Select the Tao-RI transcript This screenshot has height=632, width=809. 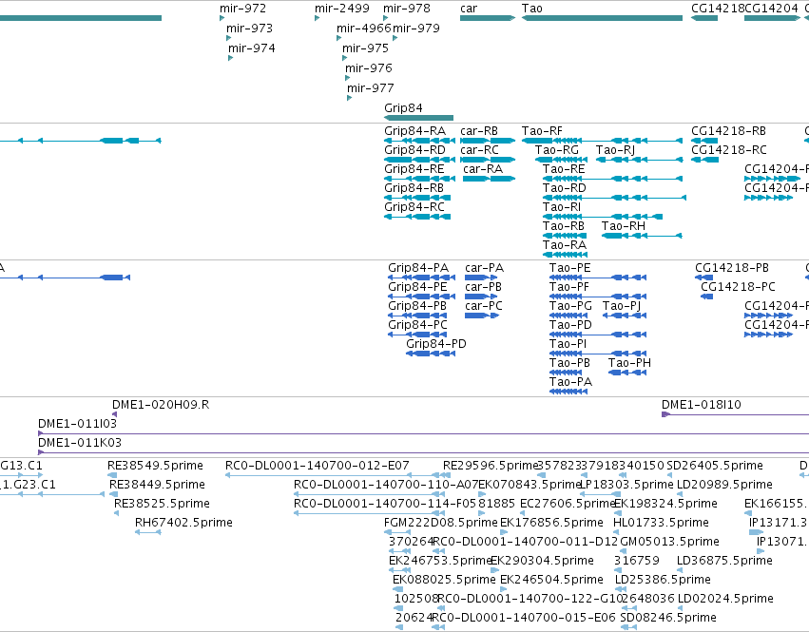(x=603, y=217)
